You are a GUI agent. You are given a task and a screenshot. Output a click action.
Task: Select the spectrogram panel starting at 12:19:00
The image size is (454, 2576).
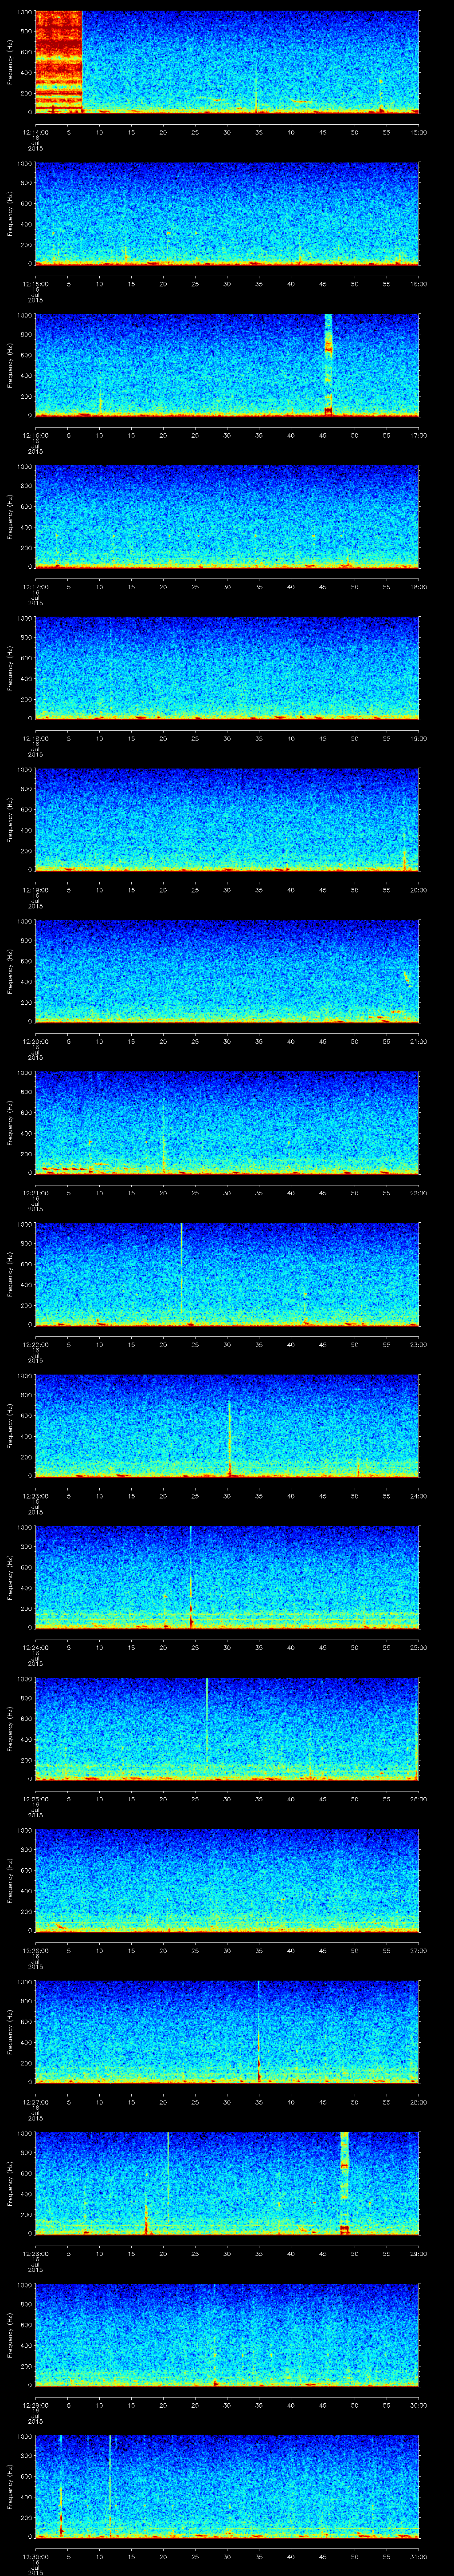click(x=227, y=819)
